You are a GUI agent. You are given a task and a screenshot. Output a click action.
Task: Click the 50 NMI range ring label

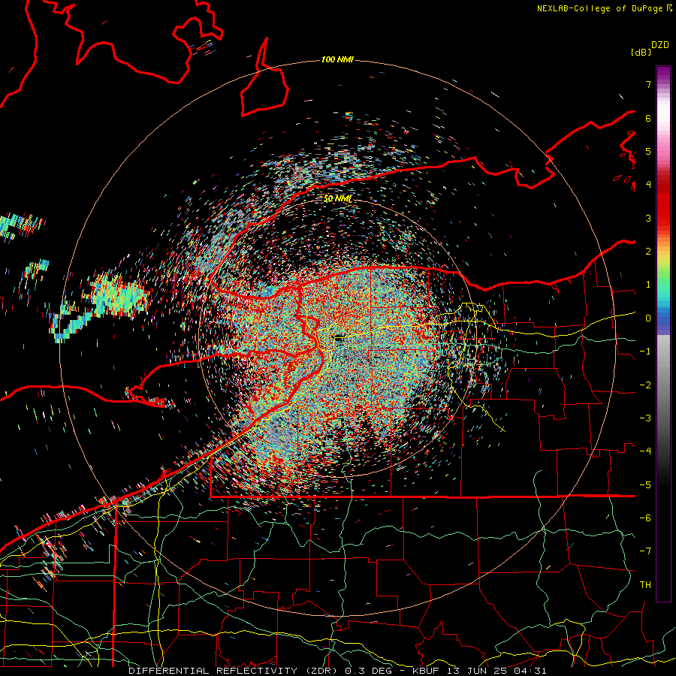pos(337,198)
